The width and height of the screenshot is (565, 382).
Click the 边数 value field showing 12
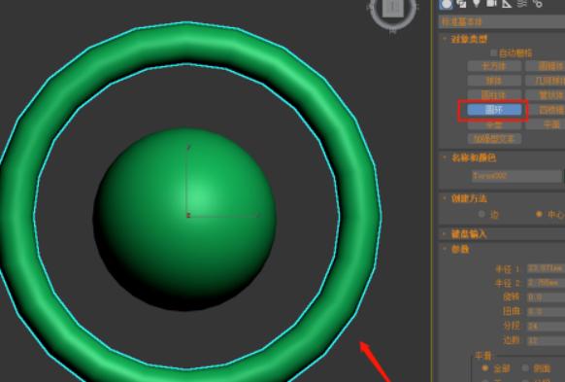click(x=546, y=341)
